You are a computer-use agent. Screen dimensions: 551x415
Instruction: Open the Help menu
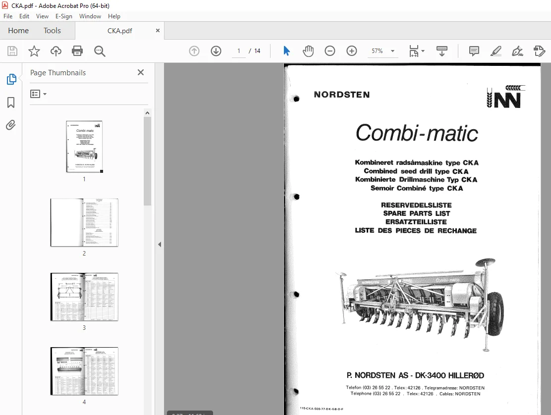pos(114,16)
